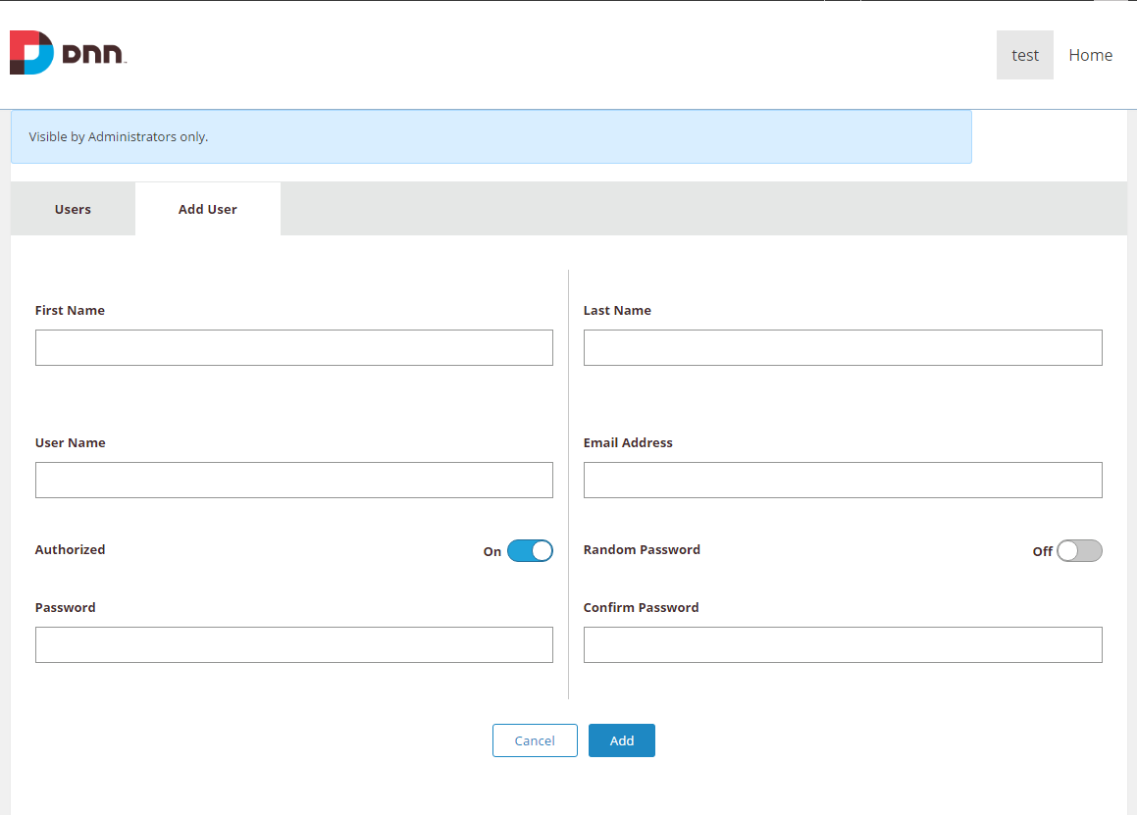Switch to the Users tab

73,209
